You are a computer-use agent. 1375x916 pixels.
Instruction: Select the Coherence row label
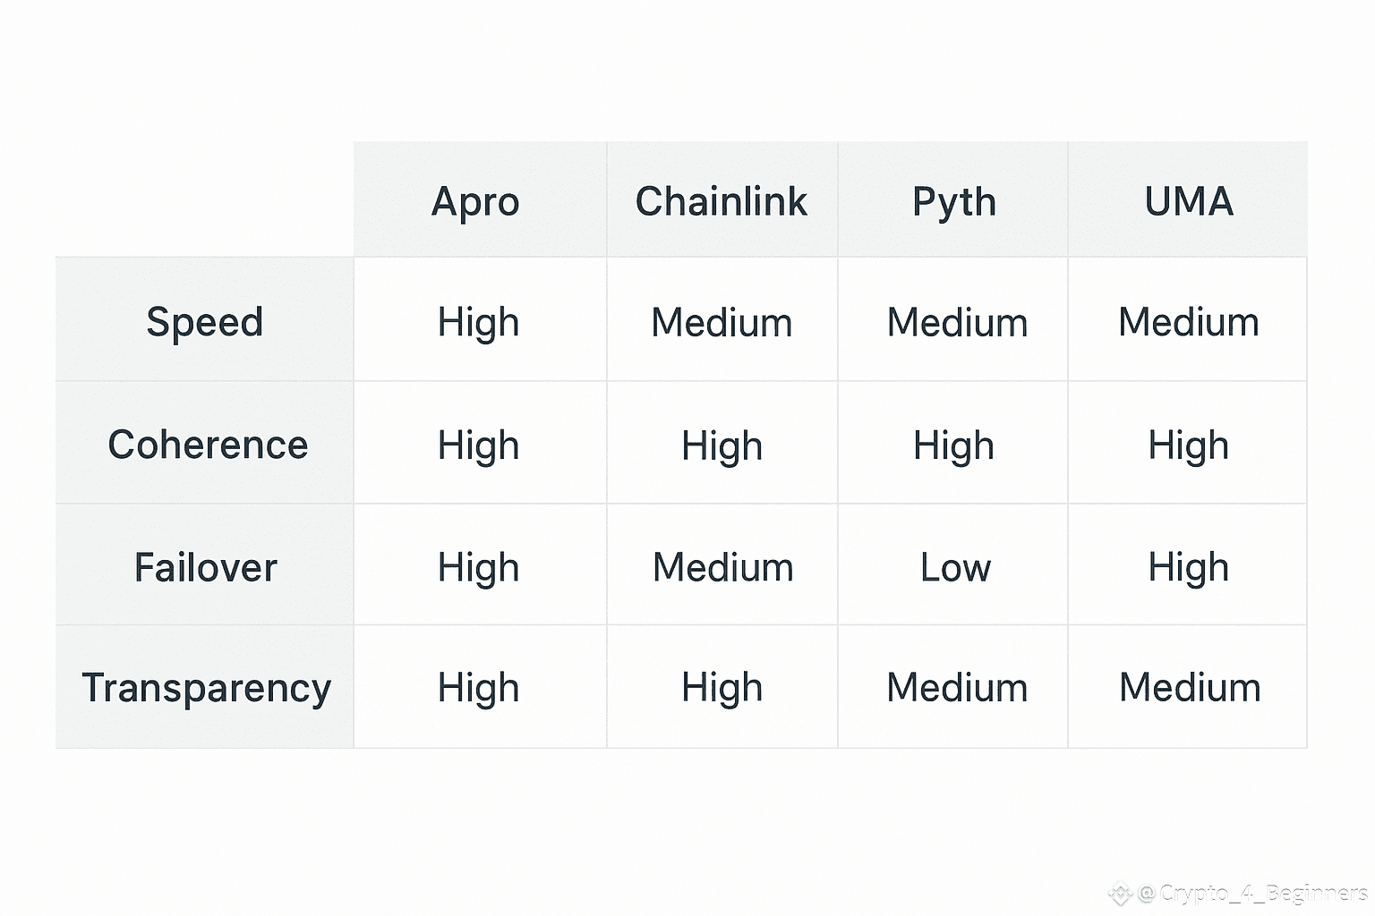[x=208, y=445]
